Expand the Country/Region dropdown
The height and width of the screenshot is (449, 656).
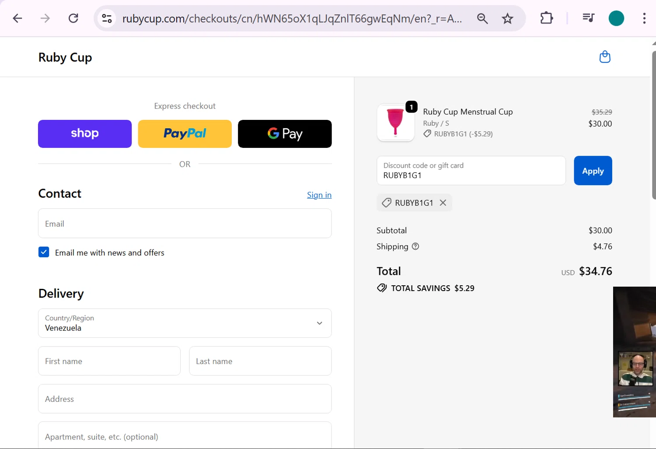click(185, 323)
